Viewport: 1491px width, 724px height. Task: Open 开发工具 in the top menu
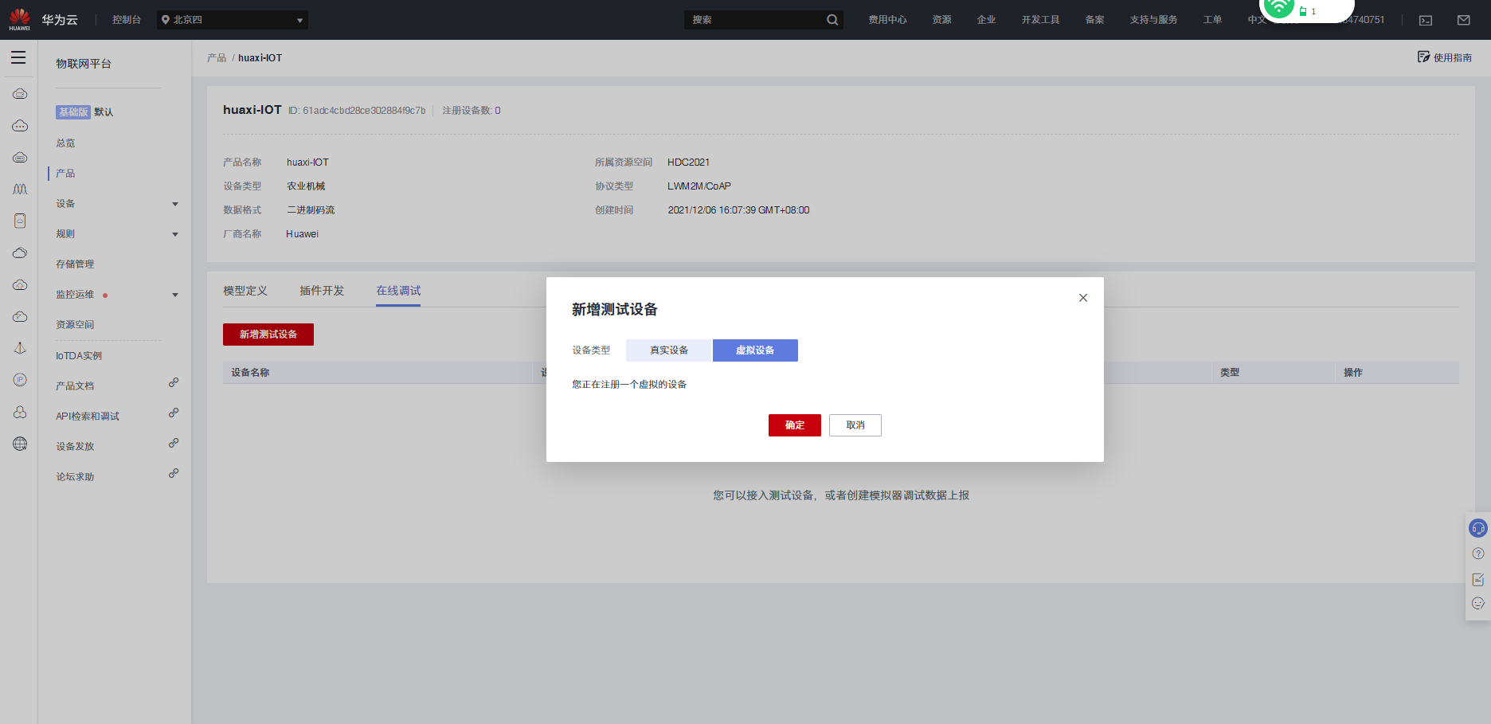coord(1040,20)
